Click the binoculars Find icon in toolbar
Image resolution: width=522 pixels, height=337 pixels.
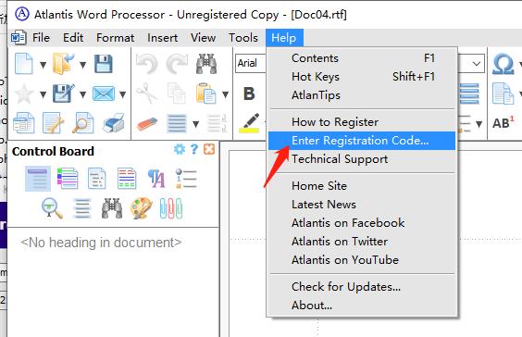[206, 64]
